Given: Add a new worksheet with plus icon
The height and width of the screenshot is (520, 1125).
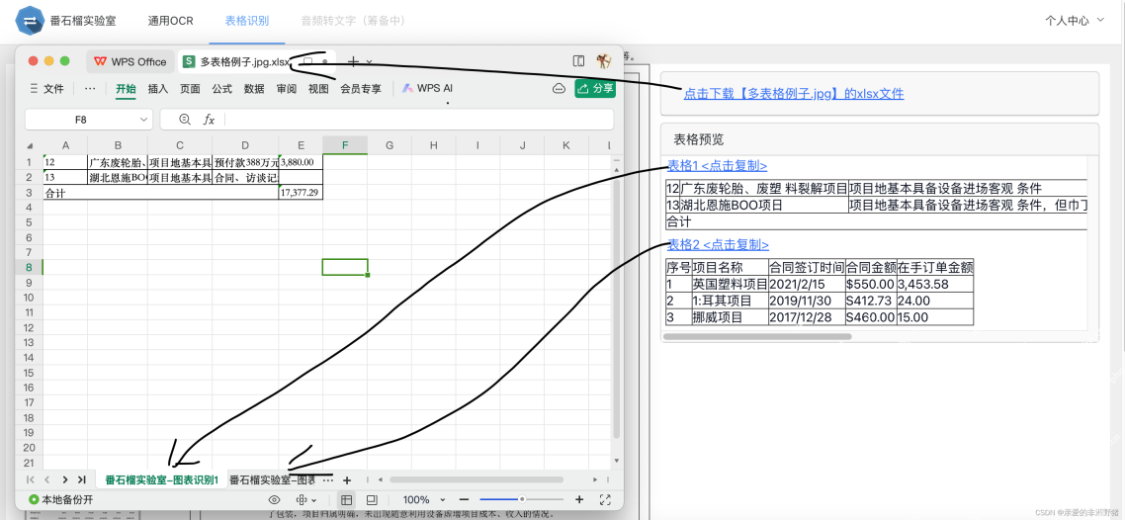Looking at the screenshot, I should (x=347, y=479).
